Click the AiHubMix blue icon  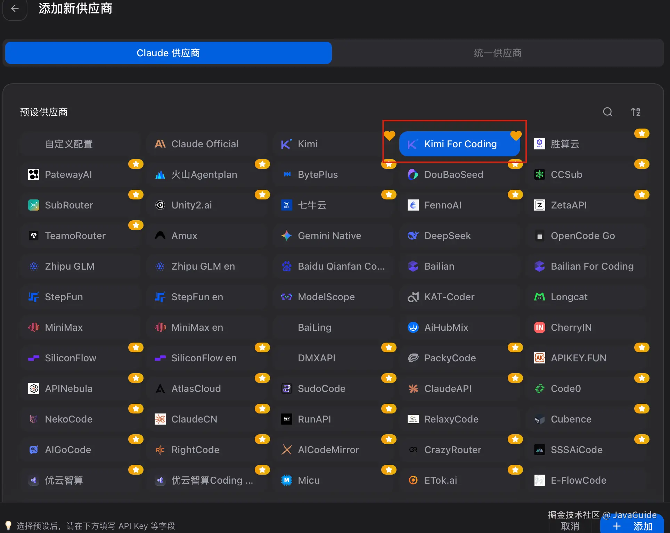413,327
